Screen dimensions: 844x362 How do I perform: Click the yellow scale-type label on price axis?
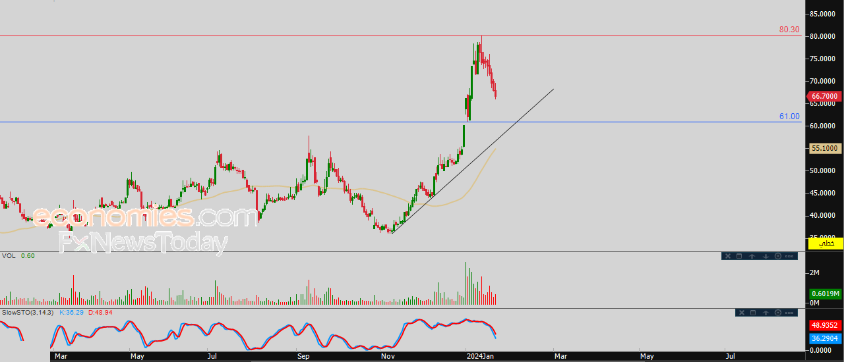point(825,244)
